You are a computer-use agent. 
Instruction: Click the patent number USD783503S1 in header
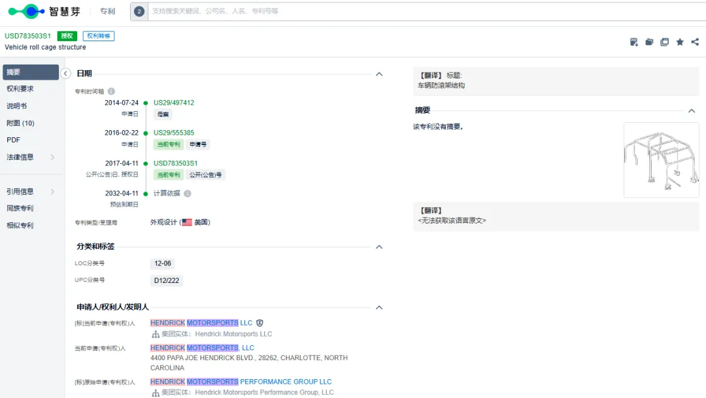click(28, 36)
